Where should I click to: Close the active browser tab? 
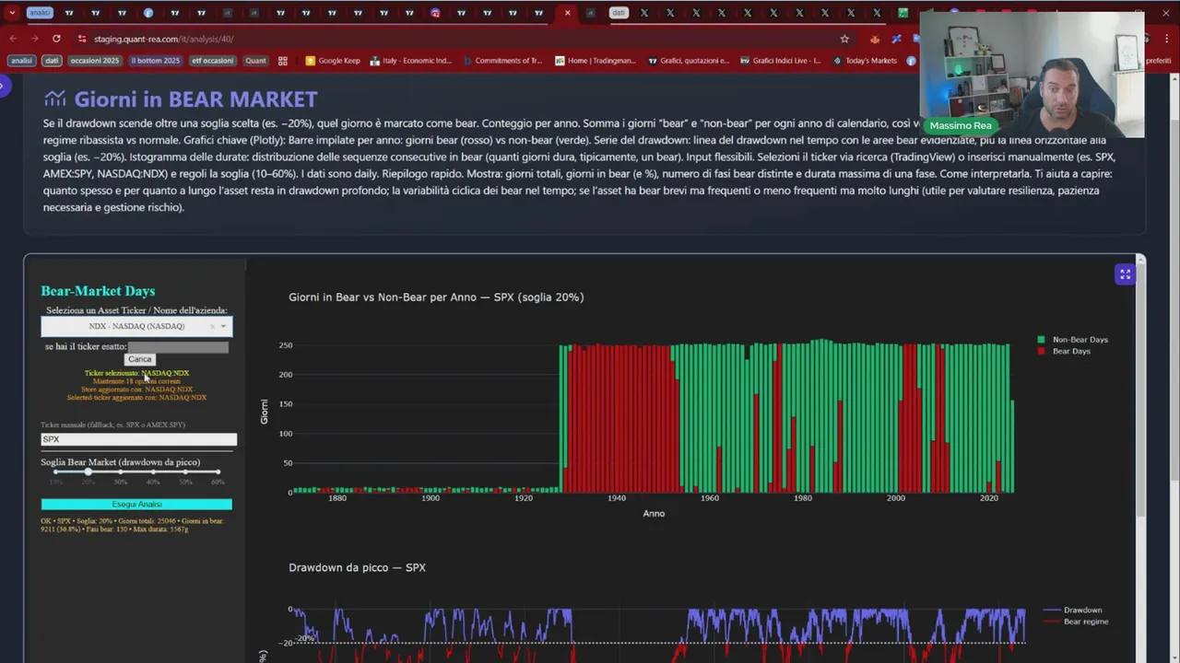point(567,13)
